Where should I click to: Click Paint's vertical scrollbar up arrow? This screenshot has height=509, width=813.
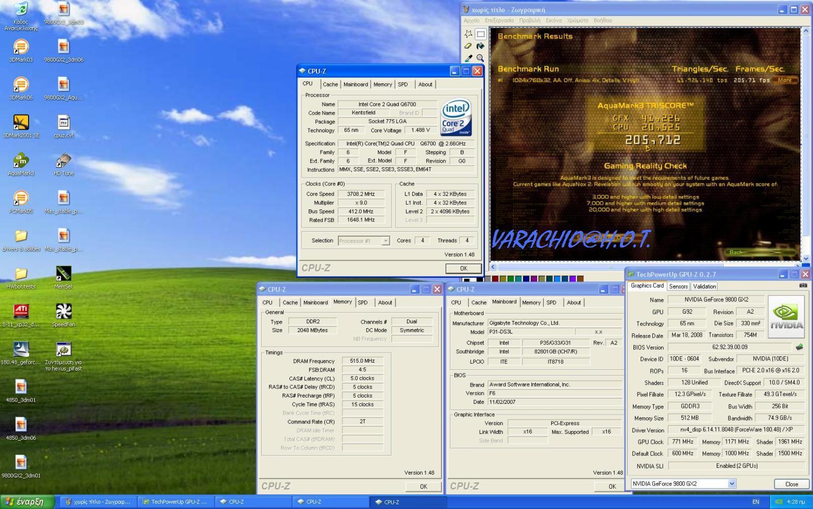coord(806,31)
